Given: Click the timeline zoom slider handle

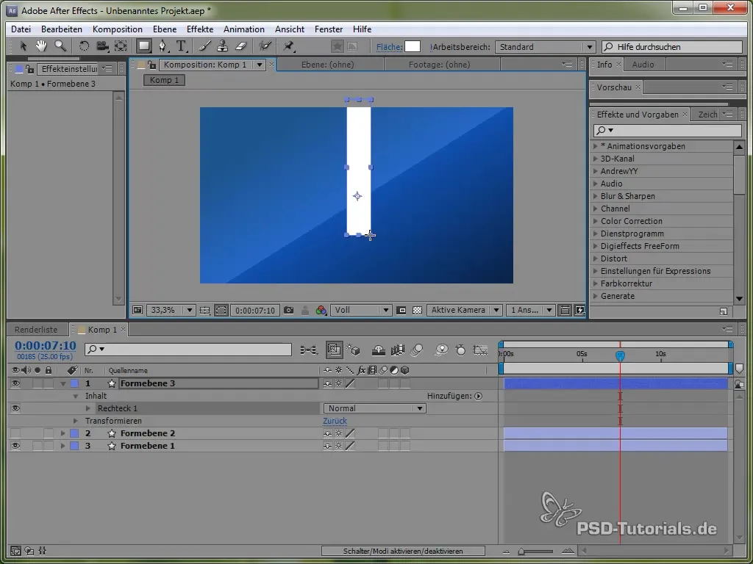Looking at the screenshot, I should point(521,552).
